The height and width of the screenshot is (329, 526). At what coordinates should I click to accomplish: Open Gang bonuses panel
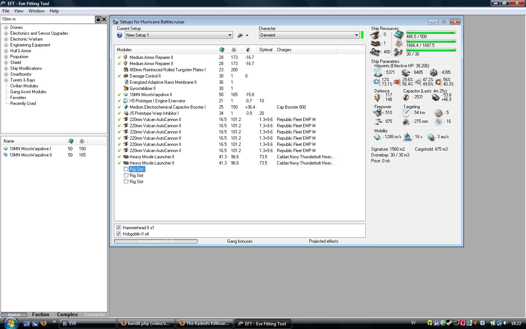pyautogui.click(x=240, y=241)
